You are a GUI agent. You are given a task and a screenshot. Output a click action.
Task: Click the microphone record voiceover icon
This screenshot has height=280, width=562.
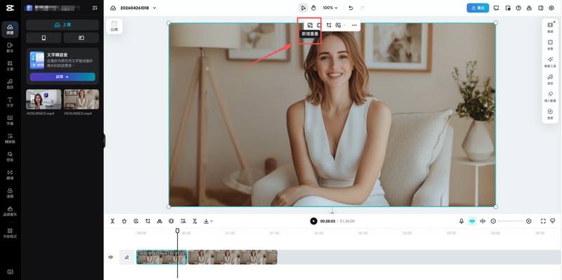[462, 221]
